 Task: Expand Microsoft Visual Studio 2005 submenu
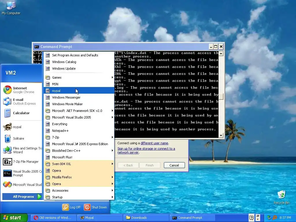[x=79, y=117]
